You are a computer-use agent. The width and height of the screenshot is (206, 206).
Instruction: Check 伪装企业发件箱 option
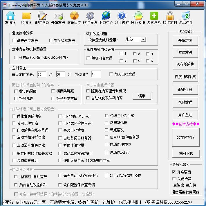click(106, 116)
